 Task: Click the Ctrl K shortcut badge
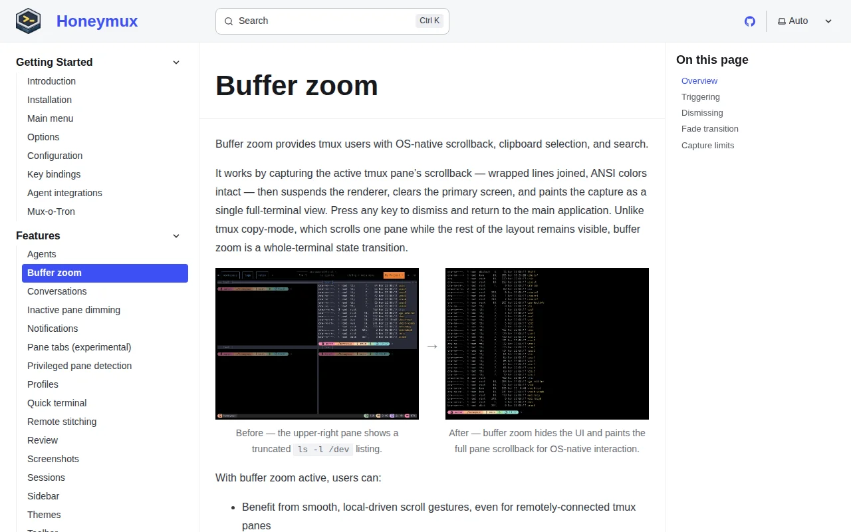pyautogui.click(x=429, y=21)
